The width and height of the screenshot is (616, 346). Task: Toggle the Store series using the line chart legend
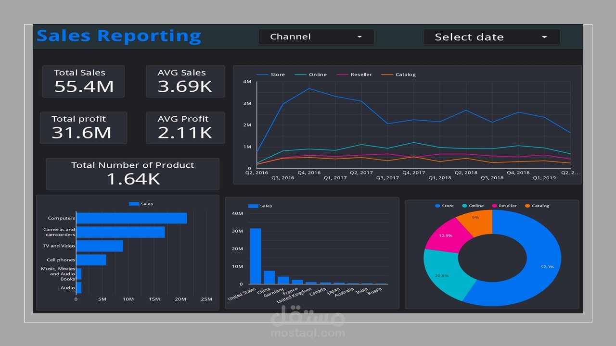pos(263,74)
